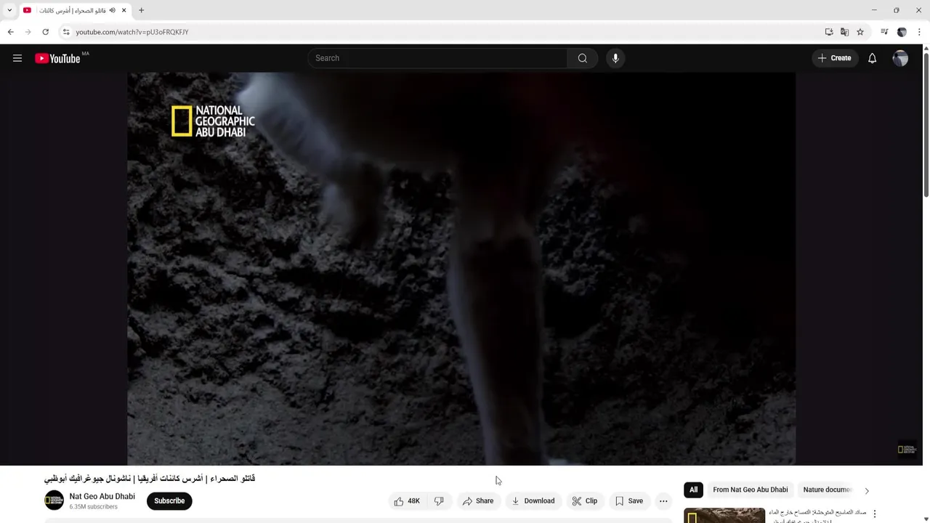The height and width of the screenshot is (523, 930).
Task: View site information icon in address bar
Action: coord(65,32)
